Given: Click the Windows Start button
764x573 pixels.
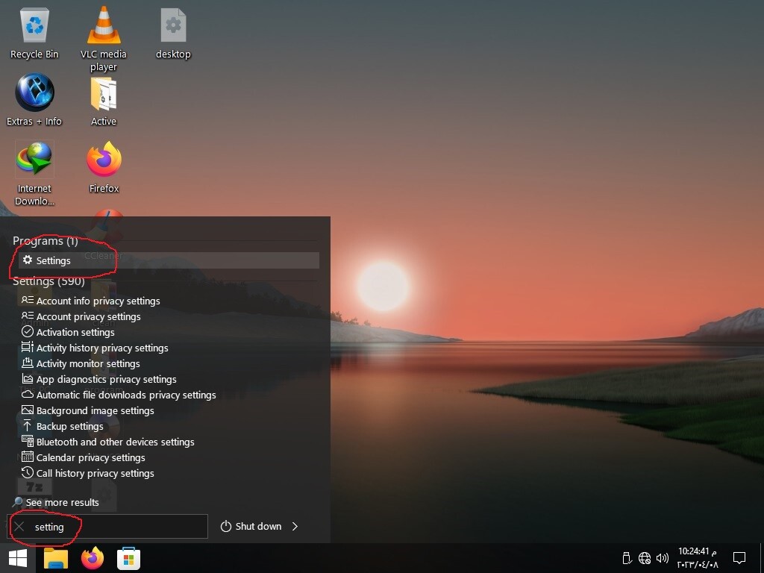Looking at the screenshot, I should click(18, 558).
